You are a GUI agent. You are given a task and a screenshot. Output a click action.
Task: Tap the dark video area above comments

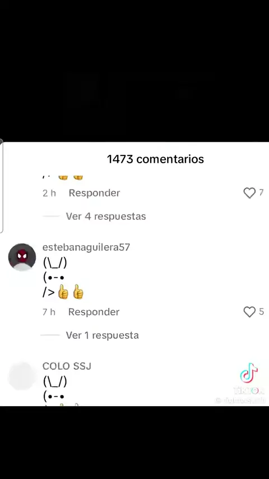coord(134,71)
